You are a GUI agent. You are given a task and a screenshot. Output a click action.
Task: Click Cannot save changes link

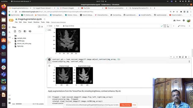click(58, 22)
